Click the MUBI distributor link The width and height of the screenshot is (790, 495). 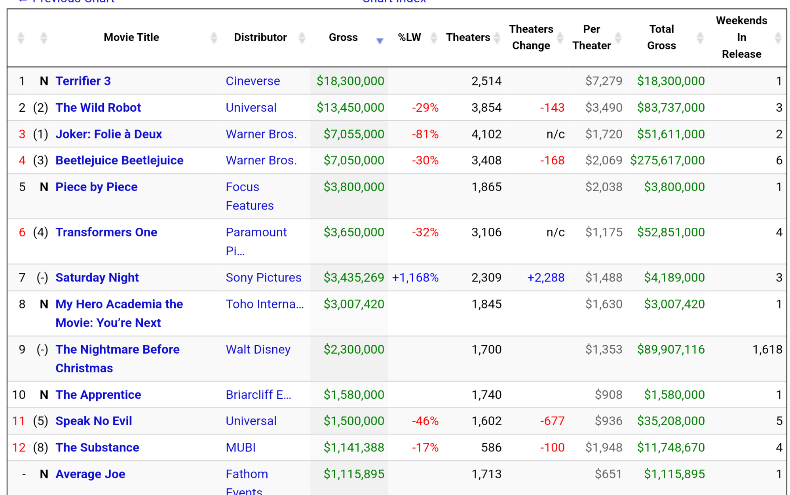click(240, 447)
